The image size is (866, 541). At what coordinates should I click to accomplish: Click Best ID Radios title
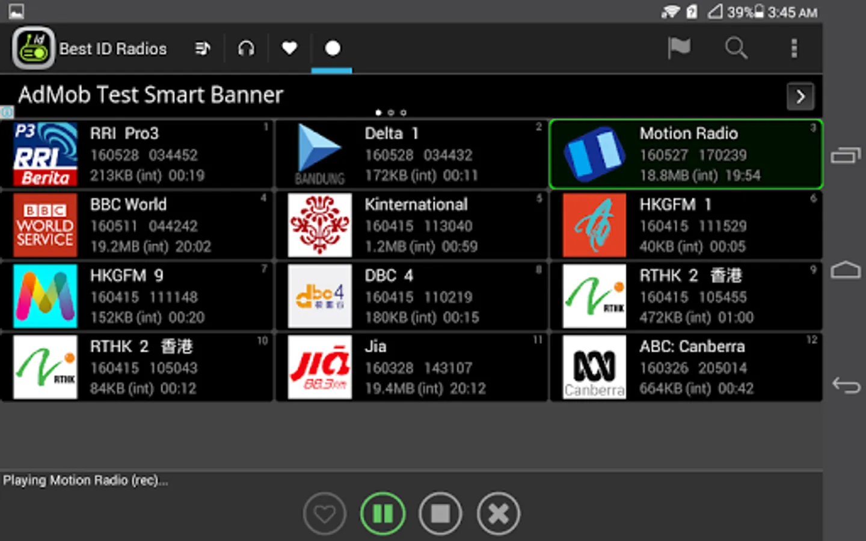pyautogui.click(x=113, y=49)
